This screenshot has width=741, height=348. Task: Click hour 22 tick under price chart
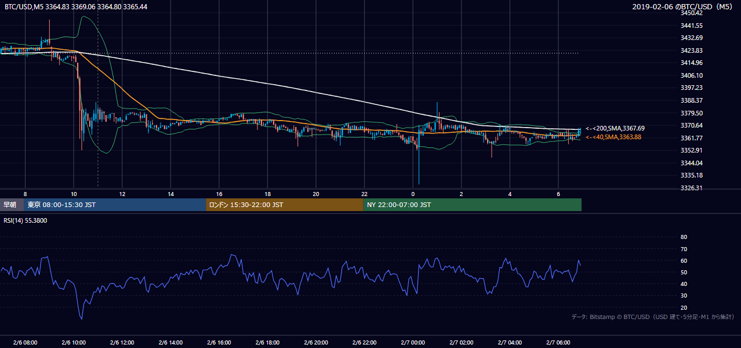coord(365,193)
